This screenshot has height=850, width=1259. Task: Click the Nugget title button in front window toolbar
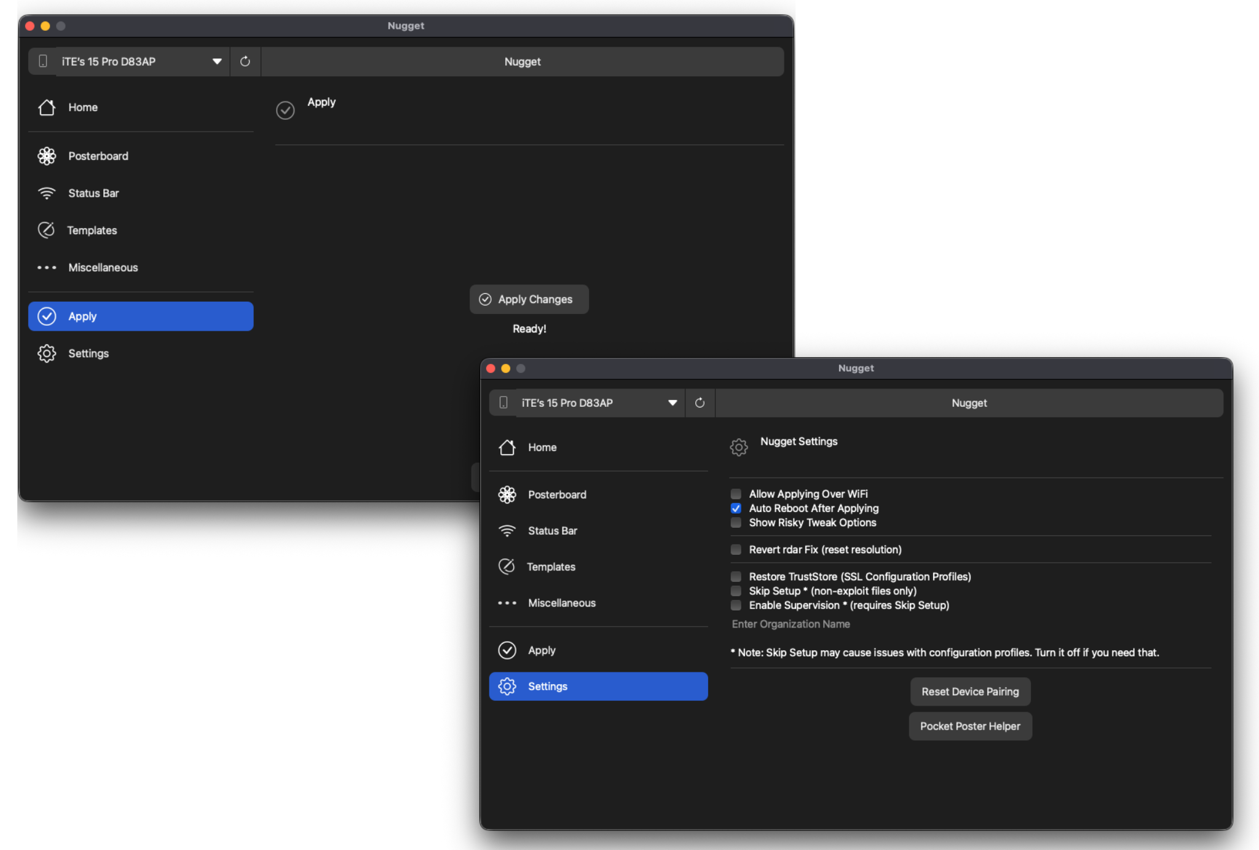[x=969, y=403]
